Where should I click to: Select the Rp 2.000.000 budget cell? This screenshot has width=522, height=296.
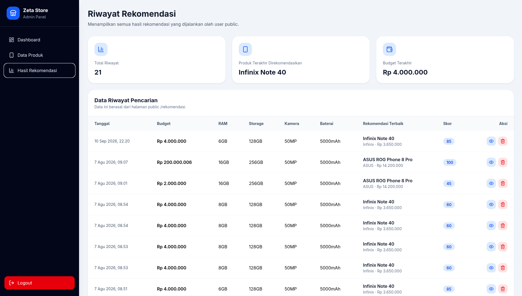(x=172, y=183)
